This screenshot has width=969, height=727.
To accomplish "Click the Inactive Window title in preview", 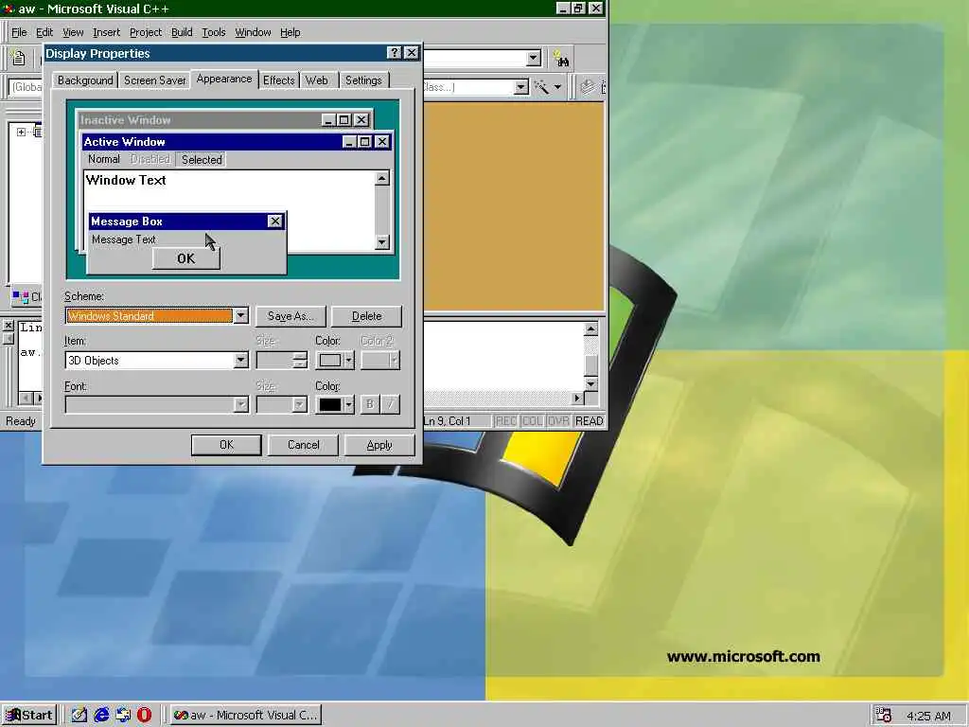I will click(126, 120).
